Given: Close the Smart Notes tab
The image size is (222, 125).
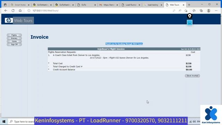Looking at the screenshot, I should [29, 5].
